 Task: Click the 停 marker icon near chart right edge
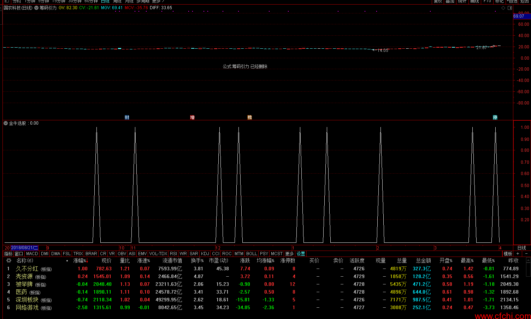pos(495,118)
